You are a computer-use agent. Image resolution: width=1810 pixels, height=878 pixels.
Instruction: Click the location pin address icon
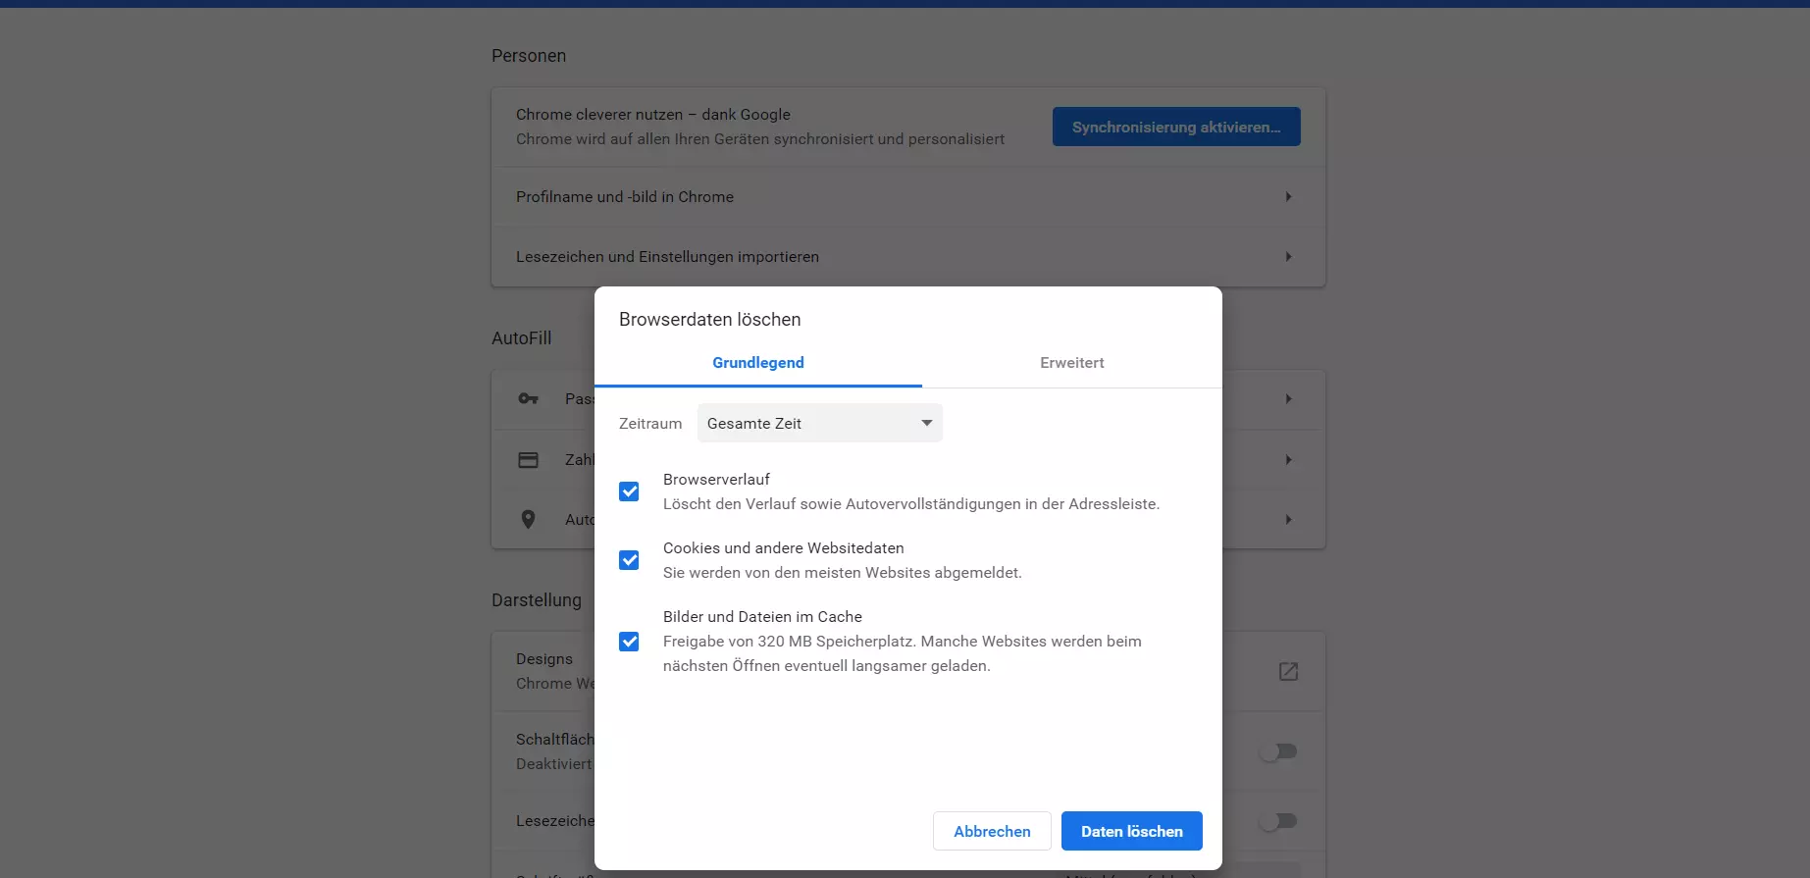pos(528,519)
